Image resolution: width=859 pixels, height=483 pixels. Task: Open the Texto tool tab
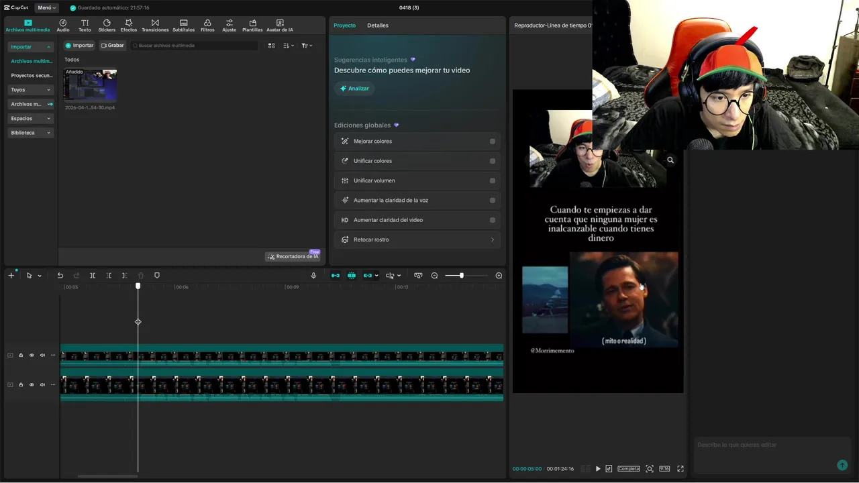coord(85,25)
